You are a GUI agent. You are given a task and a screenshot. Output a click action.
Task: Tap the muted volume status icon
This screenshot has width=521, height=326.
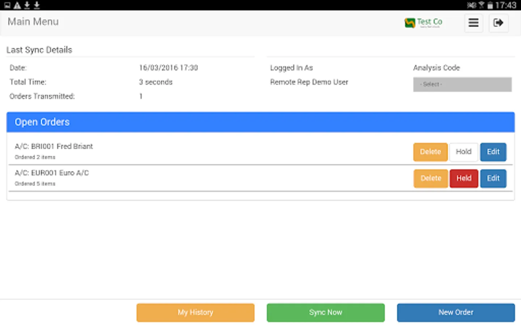[471, 5]
